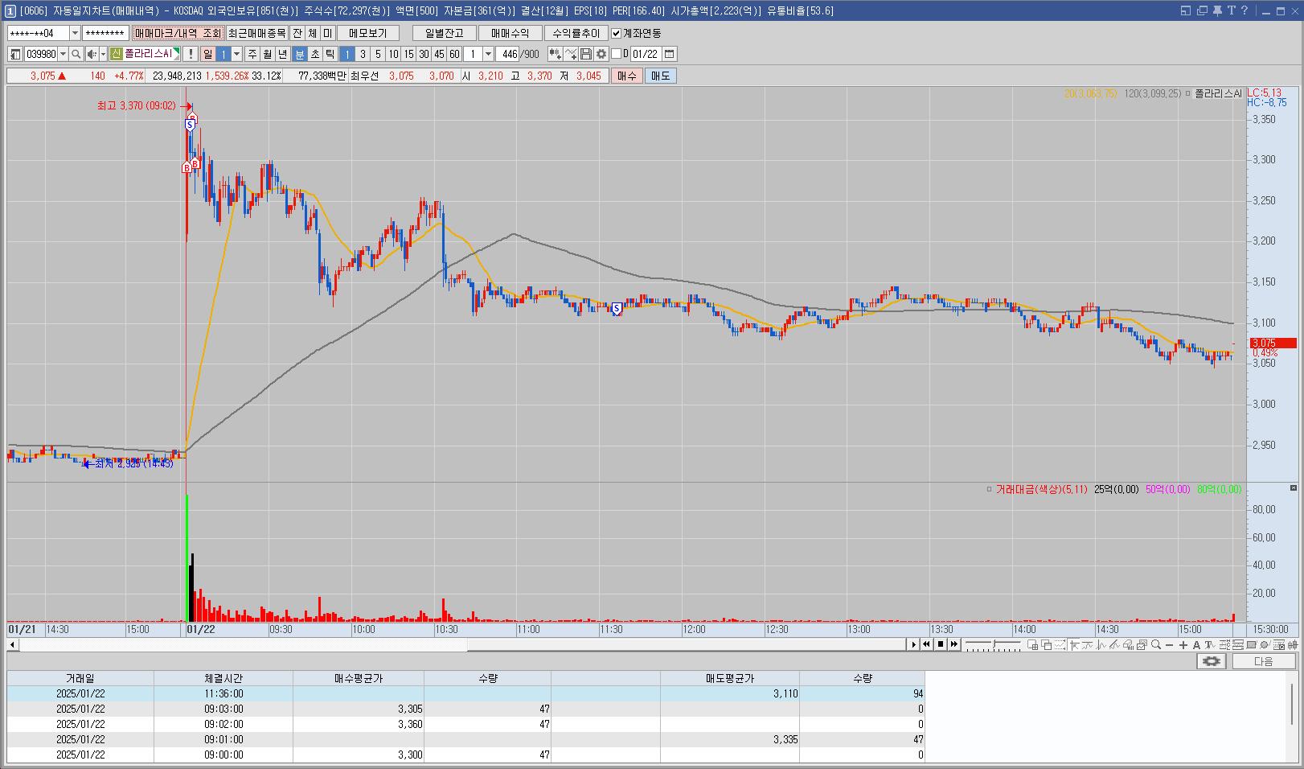Screen dimensions: 1304x769
Task: Click the 일별잔고 button
Action: (x=445, y=33)
